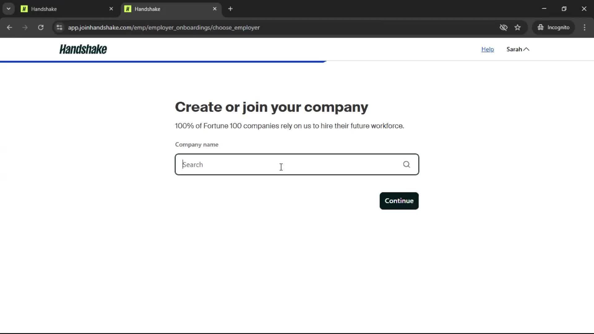Click the second Handshake tab favicon
Screen dimensions: 594x334
point(128,9)
